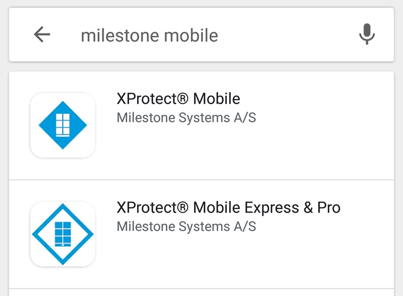This screenshot has height=296, width=403.
Task: Tap blue window grid inside outlined diamond icon
Action: pyautogui.click(x=63, y=234)
